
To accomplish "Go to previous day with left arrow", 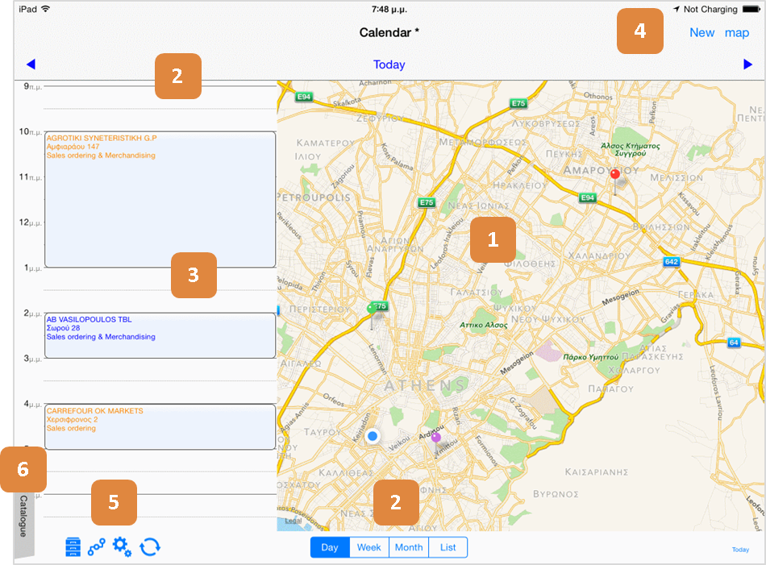I will (x=31, y=64).
